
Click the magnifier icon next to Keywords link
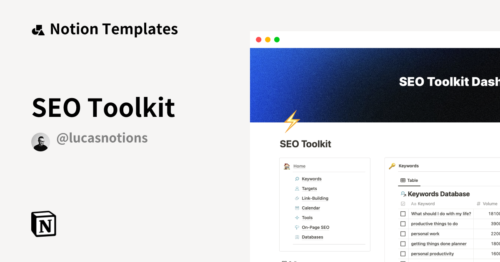[x=297, y=179]
